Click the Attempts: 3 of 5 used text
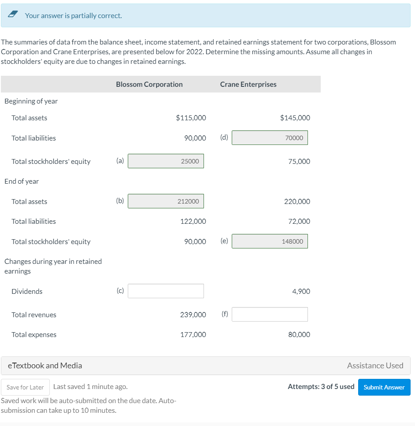 (320, 387)
